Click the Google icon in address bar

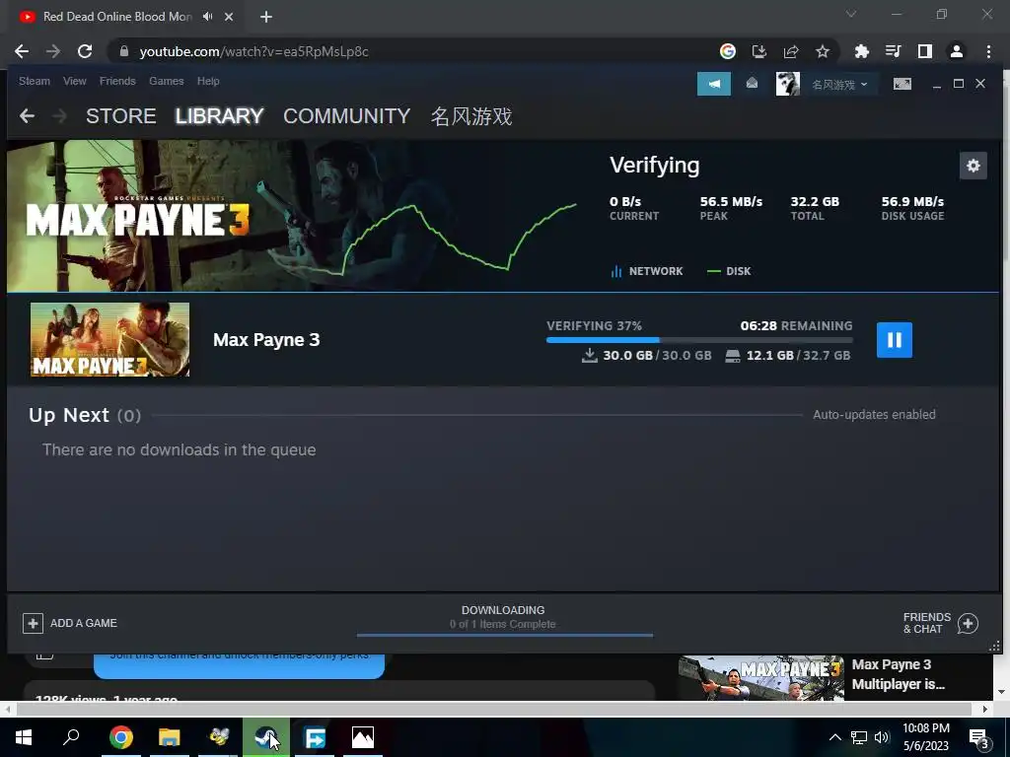[x=727, y=51]
